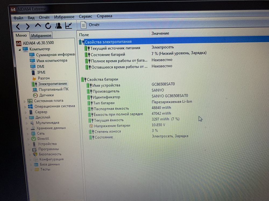
Task: Expand the Сервер node
Action: tap(26, 113)
